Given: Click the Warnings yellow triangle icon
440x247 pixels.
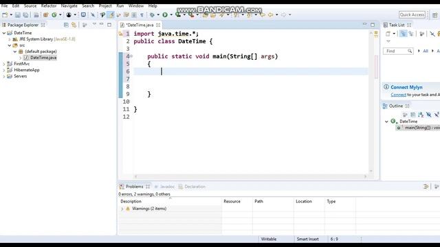Looking at the screenshot, I should tap(128, 209).
